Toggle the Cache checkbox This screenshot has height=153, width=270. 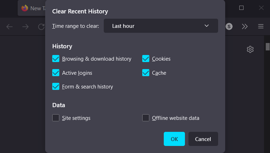[x=146, y=73]
